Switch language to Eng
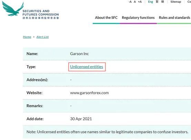Screen dimensions: 191x140 click(150, 2)
